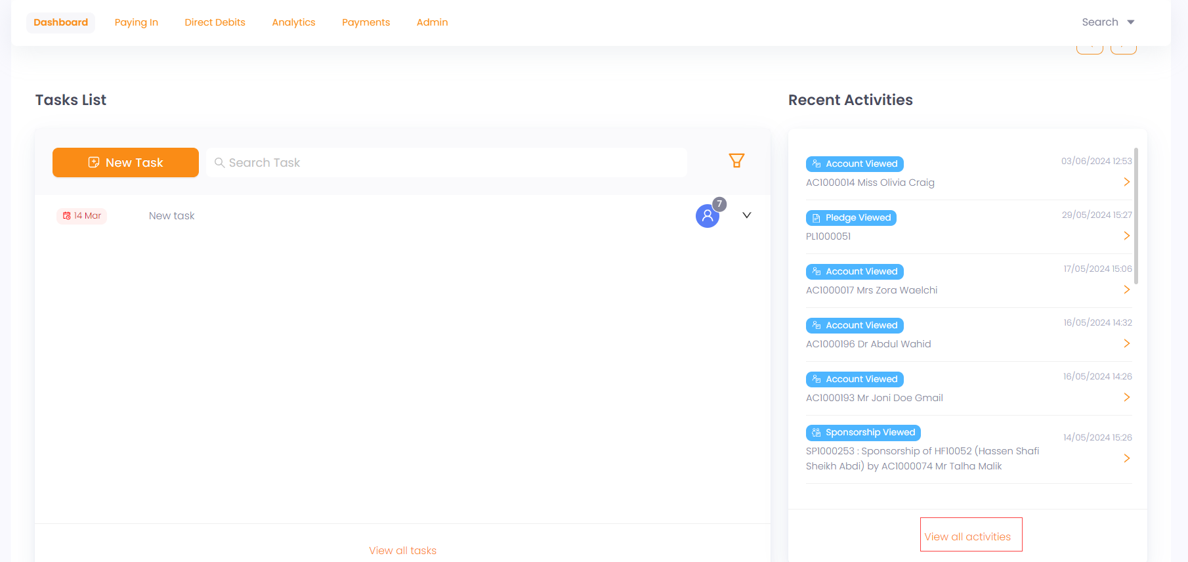This screenshot has width=1188, height=562.
Task: Expand the New task row chevron
Action: point(747,215)
